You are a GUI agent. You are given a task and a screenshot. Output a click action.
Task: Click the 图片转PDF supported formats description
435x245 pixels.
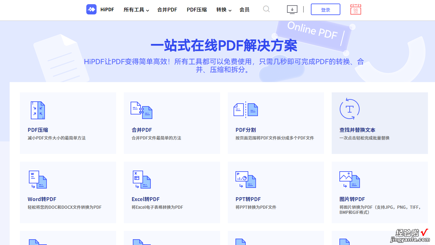(x=380, y=210)
